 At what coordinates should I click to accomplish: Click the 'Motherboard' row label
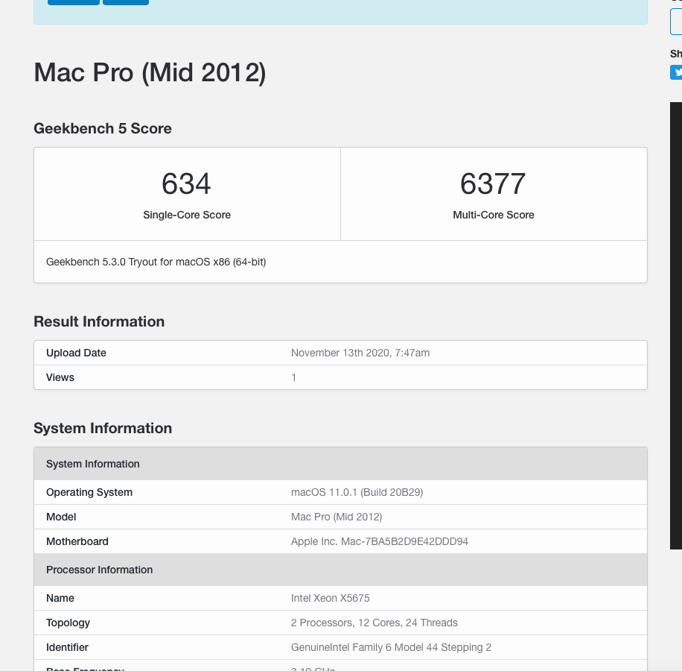click(77, 541)
